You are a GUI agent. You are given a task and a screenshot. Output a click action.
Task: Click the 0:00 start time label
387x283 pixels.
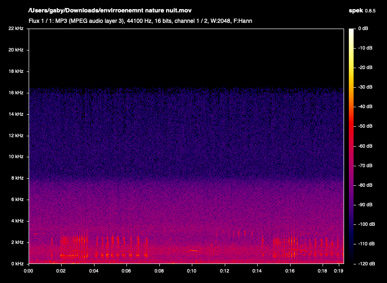(29, 271)
